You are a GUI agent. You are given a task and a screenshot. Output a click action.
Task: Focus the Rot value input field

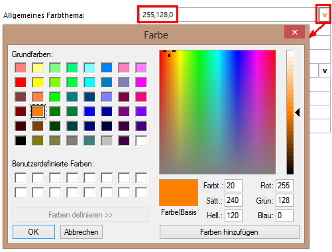(284, 186)
